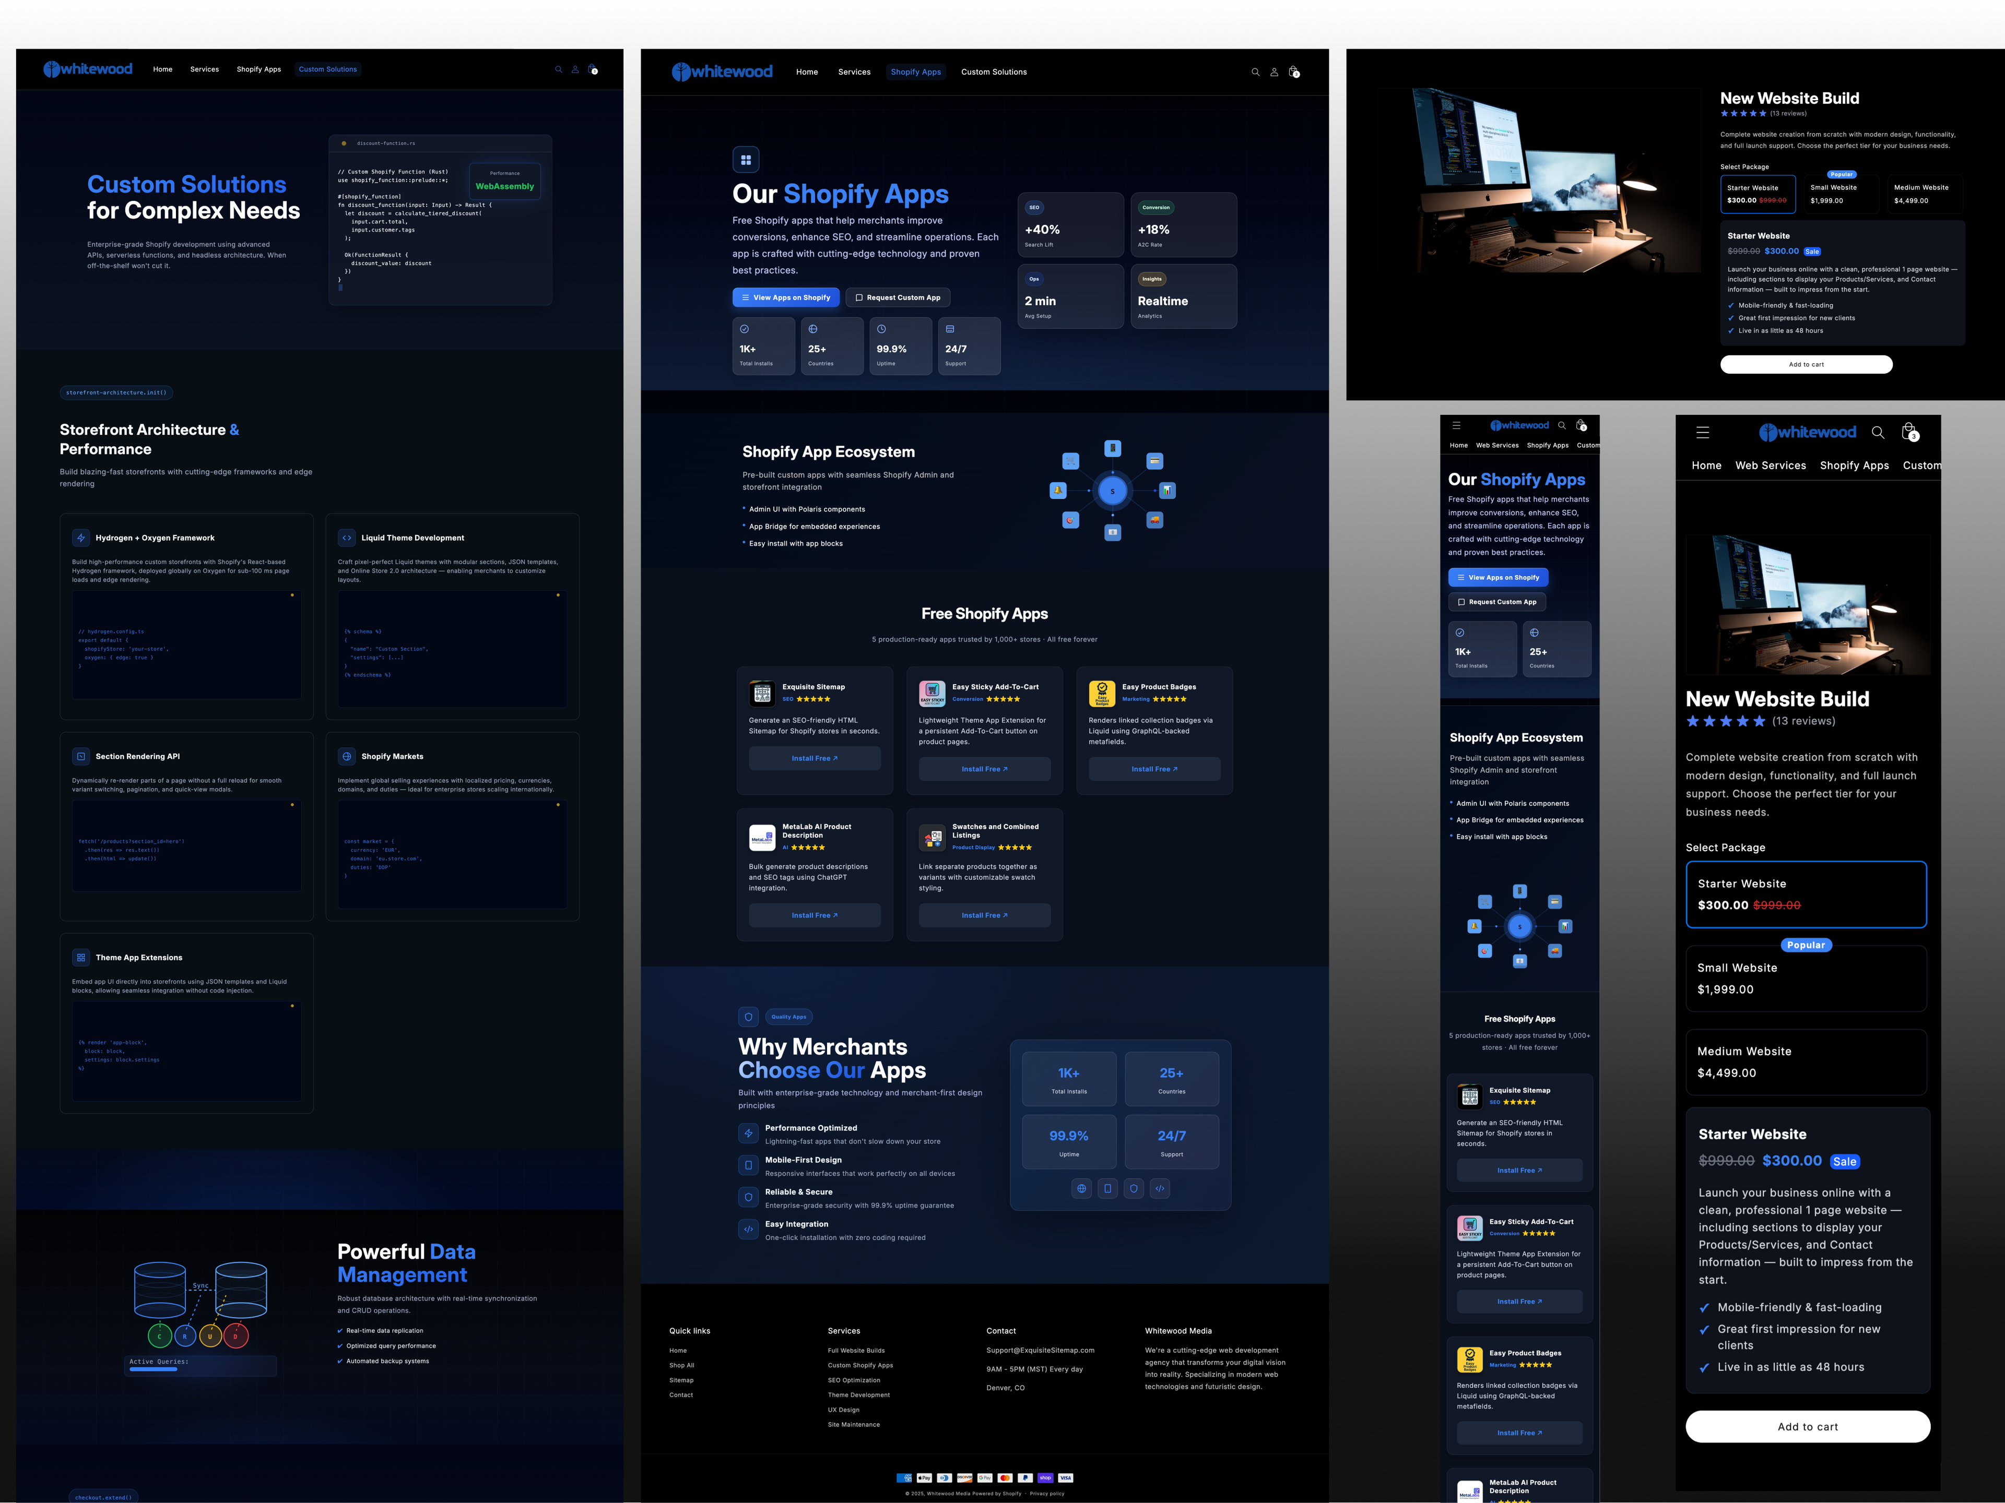Go to Shopify Apps tab in middle header
Screen dimensions: 2005x1503
[x=915, y=73]
